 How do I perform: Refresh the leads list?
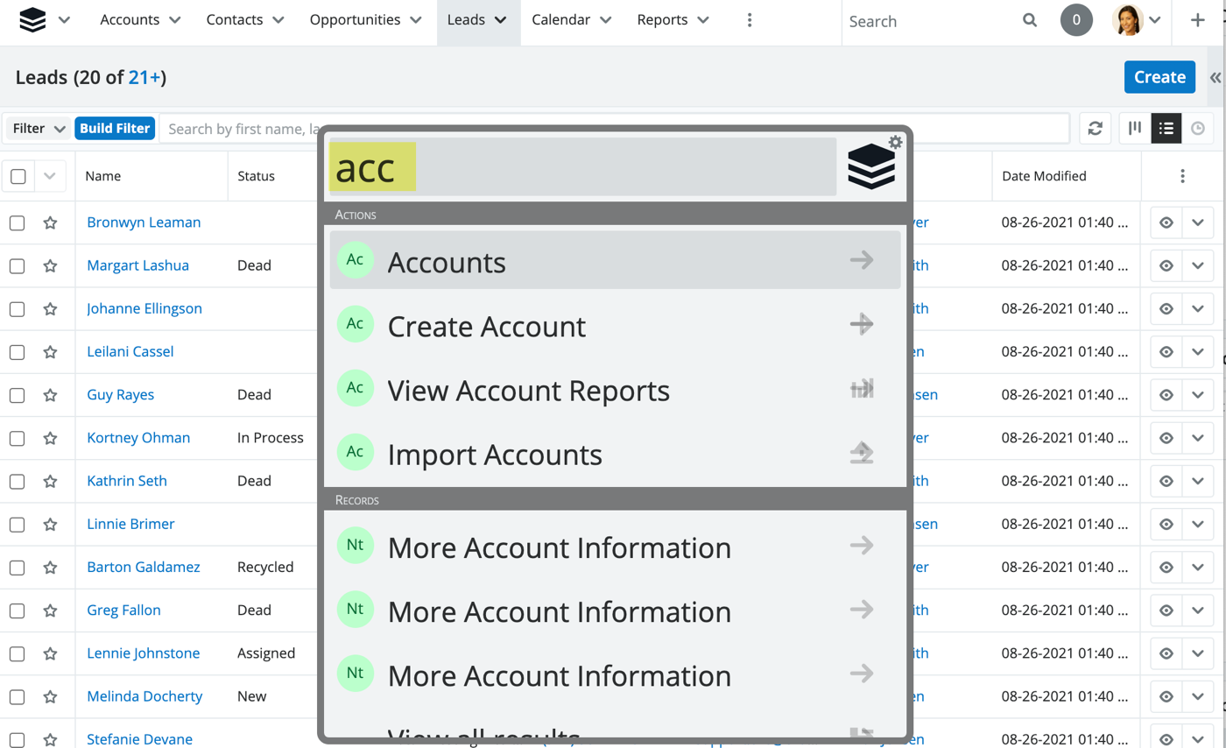tap(1095, 129)
